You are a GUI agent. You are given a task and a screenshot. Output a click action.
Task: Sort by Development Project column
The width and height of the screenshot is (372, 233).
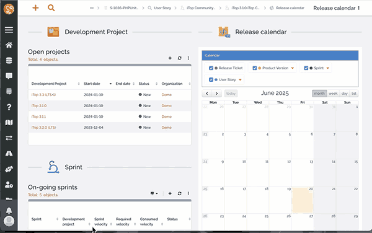click(x=49, y=84)
